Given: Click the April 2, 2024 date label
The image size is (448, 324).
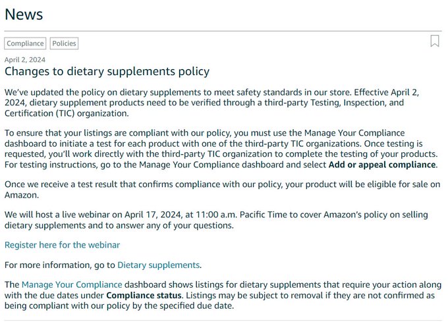Looking at the screenshot, I should click(25, 60).
